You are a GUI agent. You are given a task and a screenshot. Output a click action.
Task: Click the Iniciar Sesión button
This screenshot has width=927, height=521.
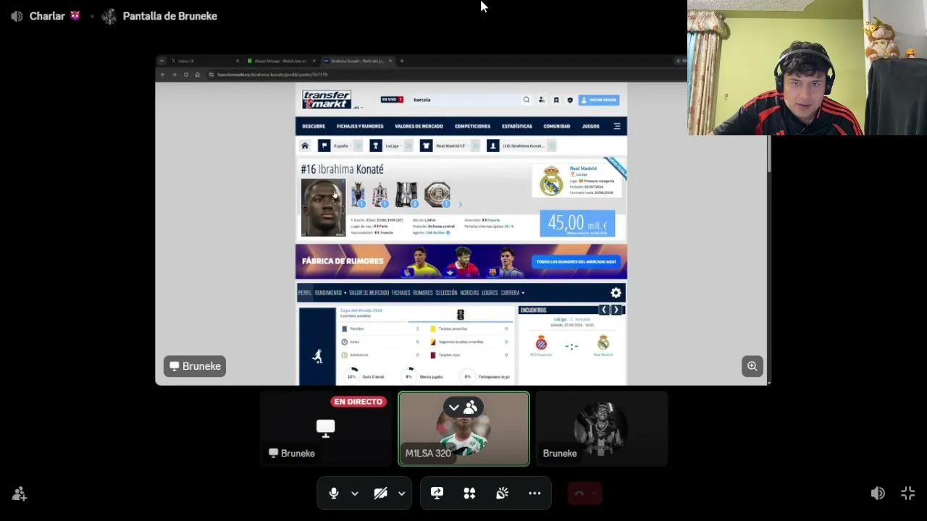(599, 100)
